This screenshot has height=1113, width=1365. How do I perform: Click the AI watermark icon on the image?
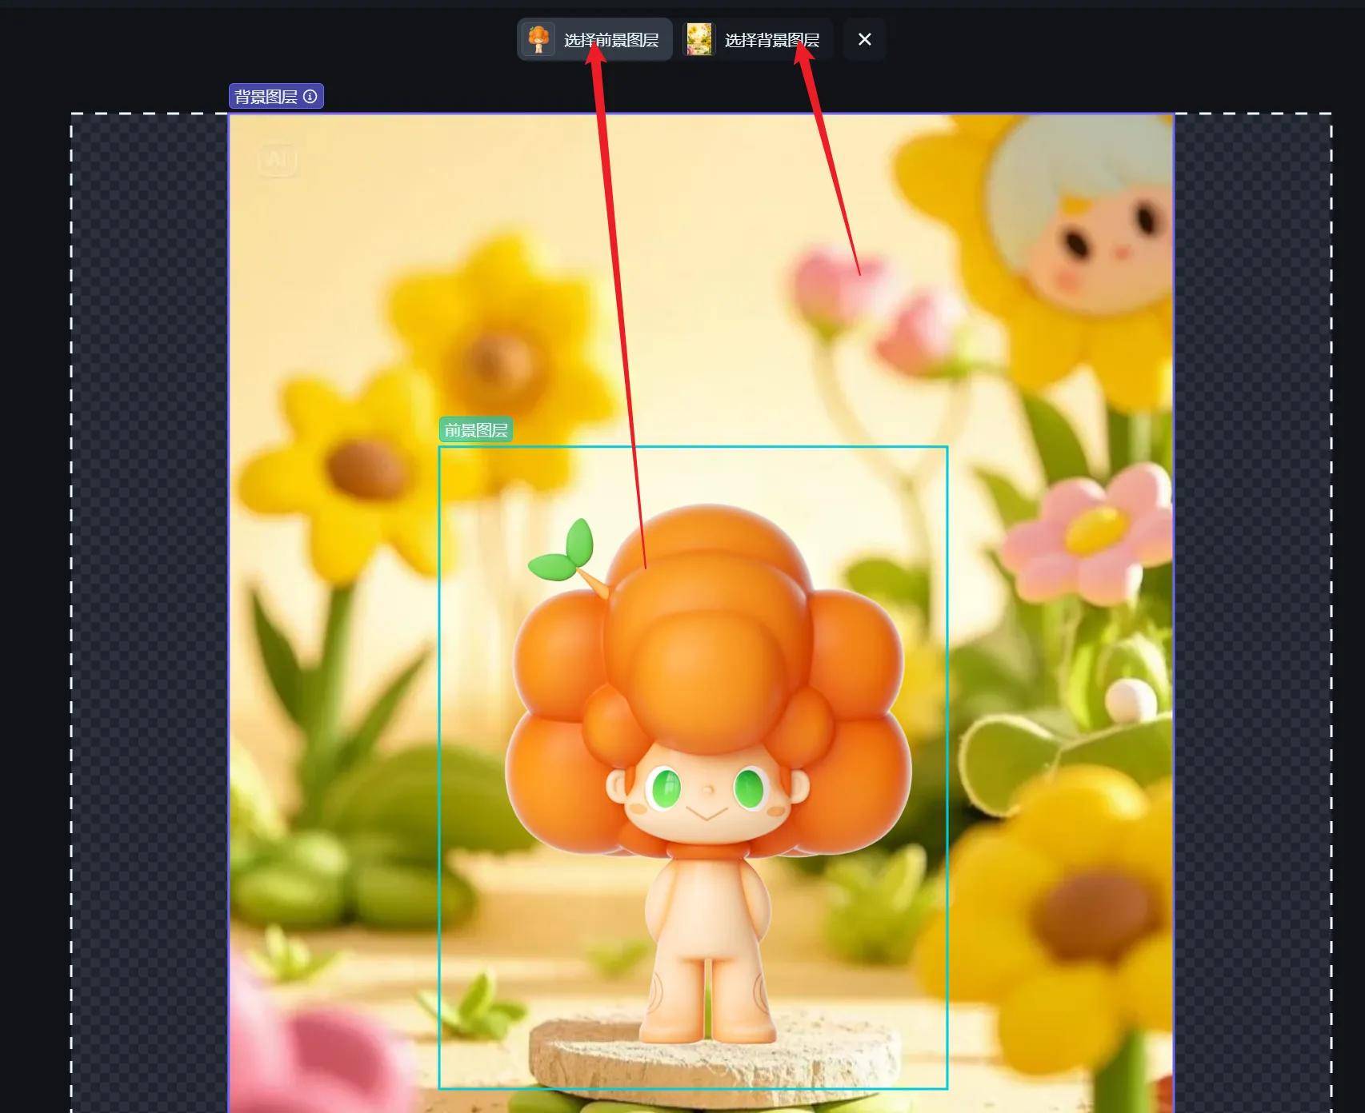[278, 159]
